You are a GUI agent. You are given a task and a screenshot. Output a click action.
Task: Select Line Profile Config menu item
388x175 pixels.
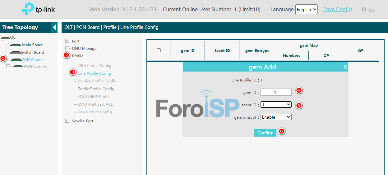95,73
